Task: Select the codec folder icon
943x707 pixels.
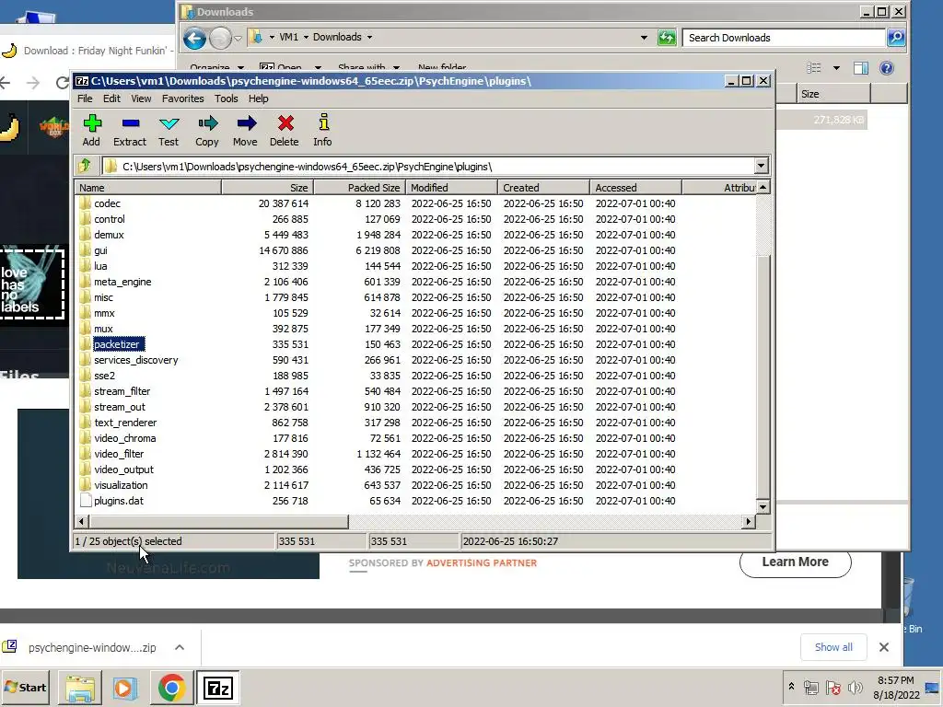Action: (86, 203)
